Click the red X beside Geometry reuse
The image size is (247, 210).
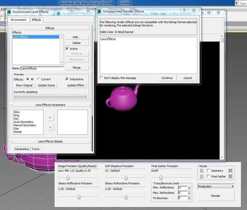[230, 170]
